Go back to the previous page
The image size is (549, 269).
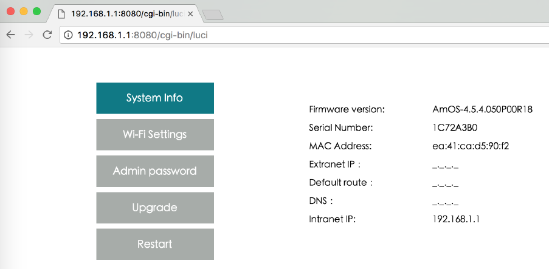10,35
